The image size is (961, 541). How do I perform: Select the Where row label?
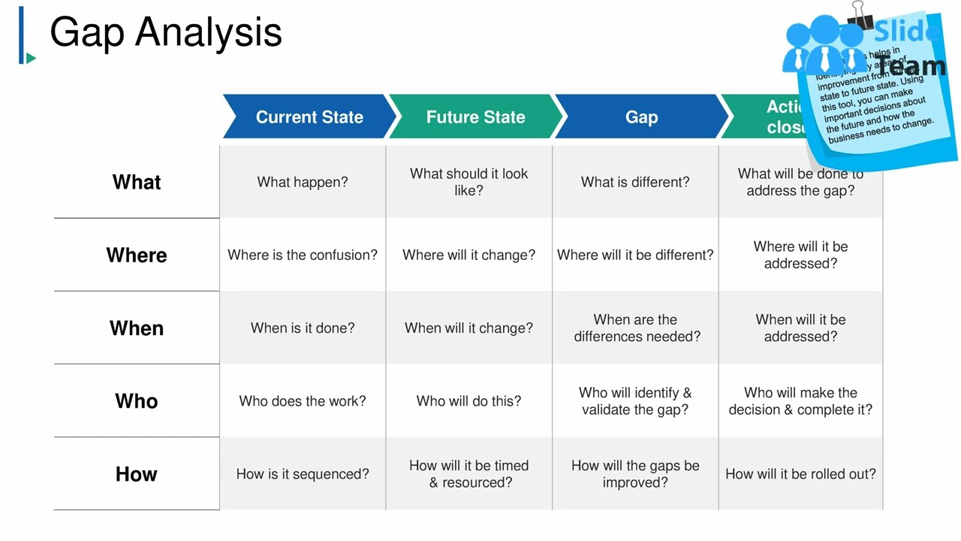[137, 255]
